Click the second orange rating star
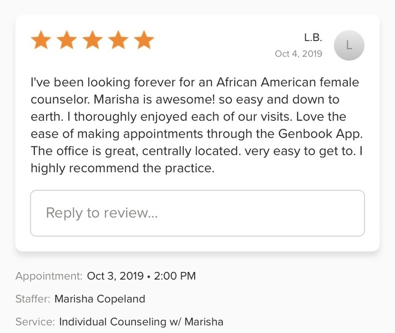The width and height of the screenshot is (395, 333). coord(67,41)
